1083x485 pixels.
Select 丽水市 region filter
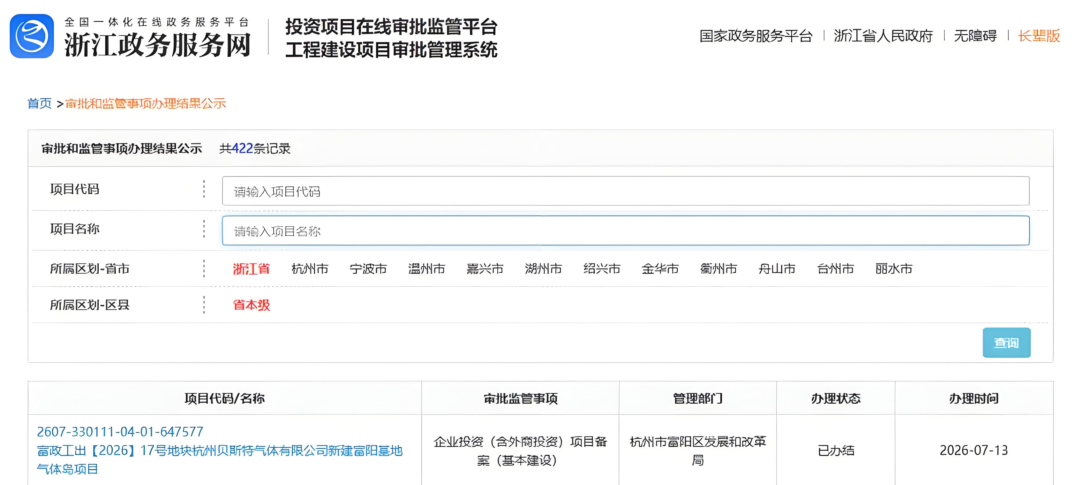coord(894,269)
